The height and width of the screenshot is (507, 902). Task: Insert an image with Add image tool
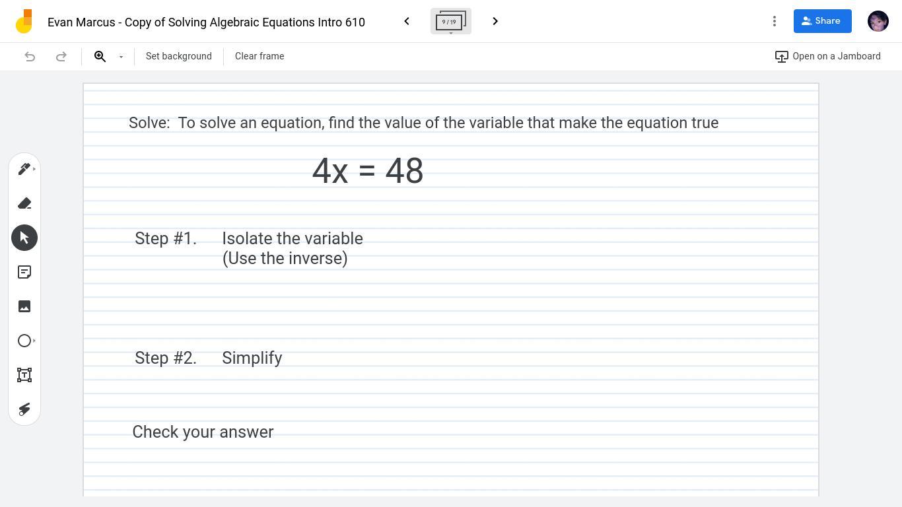(x=24, y=306)
